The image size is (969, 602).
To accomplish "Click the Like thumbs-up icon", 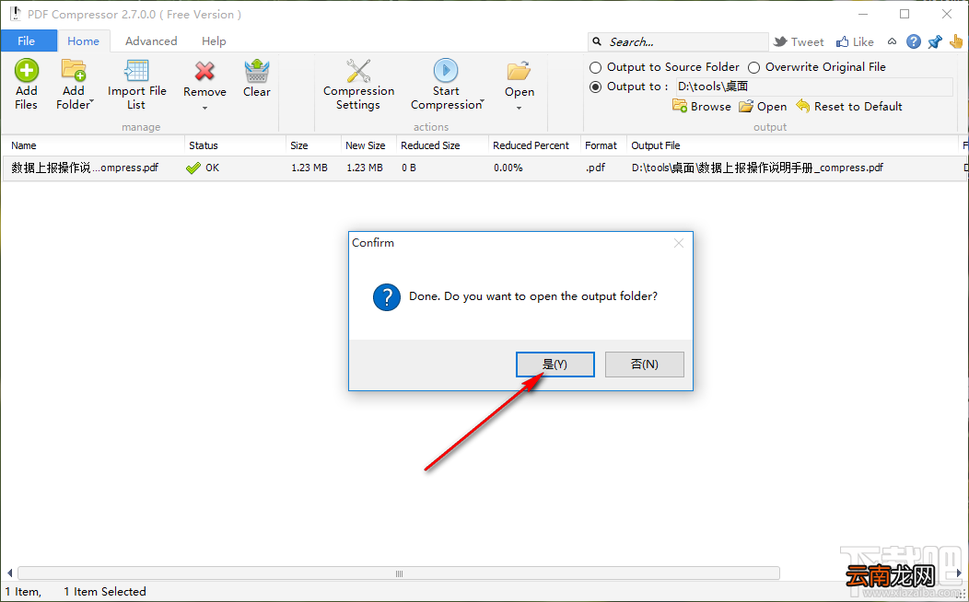I will (842, 41).
